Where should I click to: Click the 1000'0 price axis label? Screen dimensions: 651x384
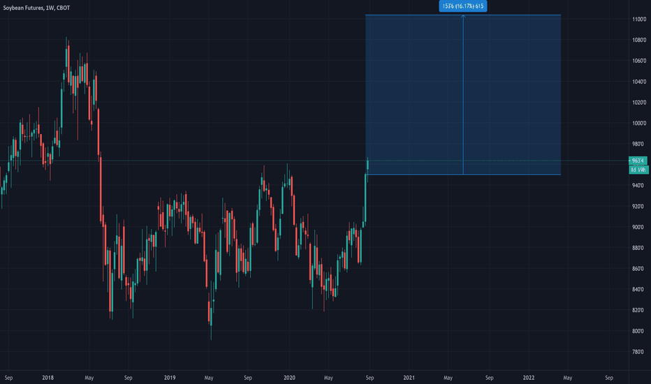639,124
